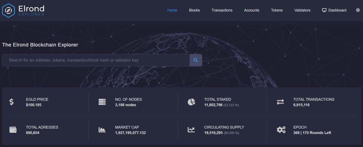This screenshot has width=363, height=147.
Task: Click the pie chart Total Staked icon
Action: coord(191,102)
